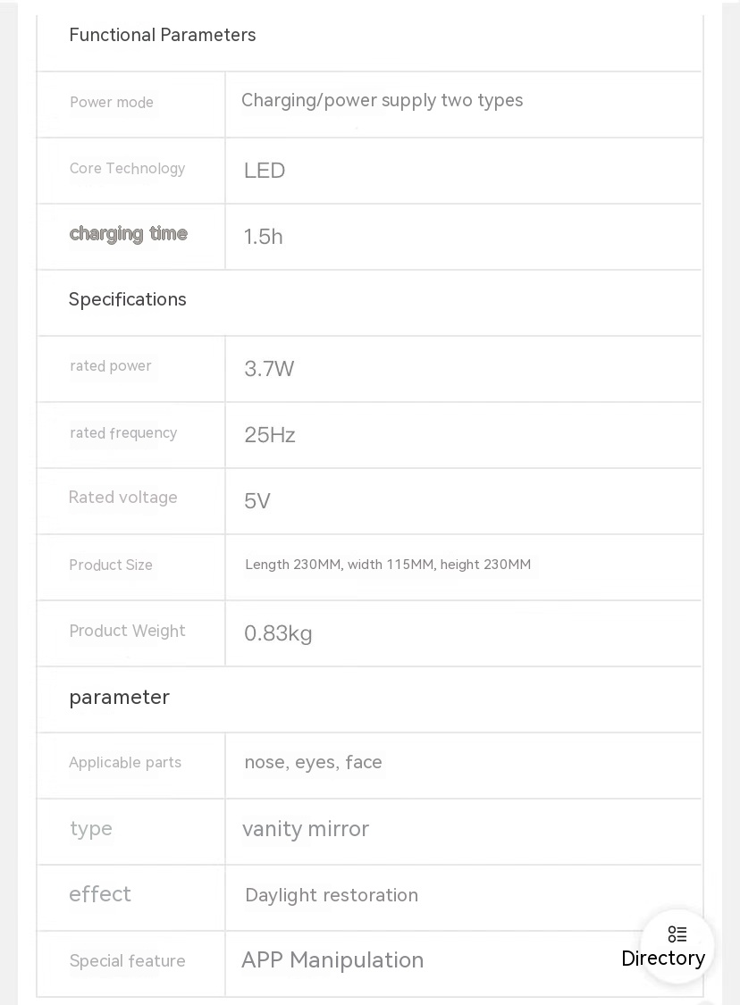Select the Special feature label cell
This screenshot has height=1005, width=740.
[x=128, y=961]
